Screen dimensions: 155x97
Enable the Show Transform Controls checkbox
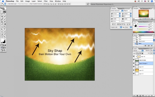(29, 4)
